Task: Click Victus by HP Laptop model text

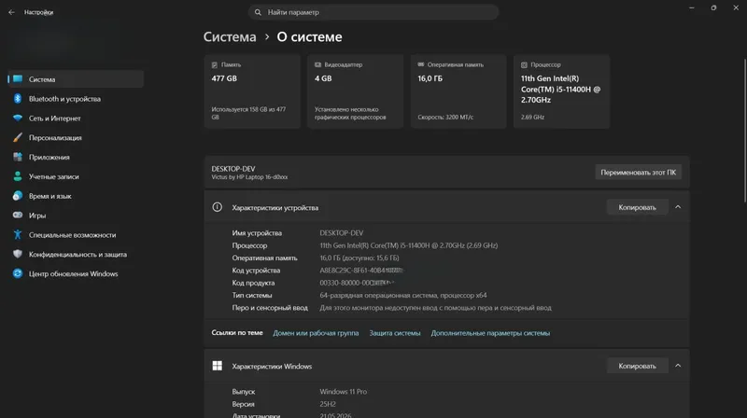Action: pos(249,177)
